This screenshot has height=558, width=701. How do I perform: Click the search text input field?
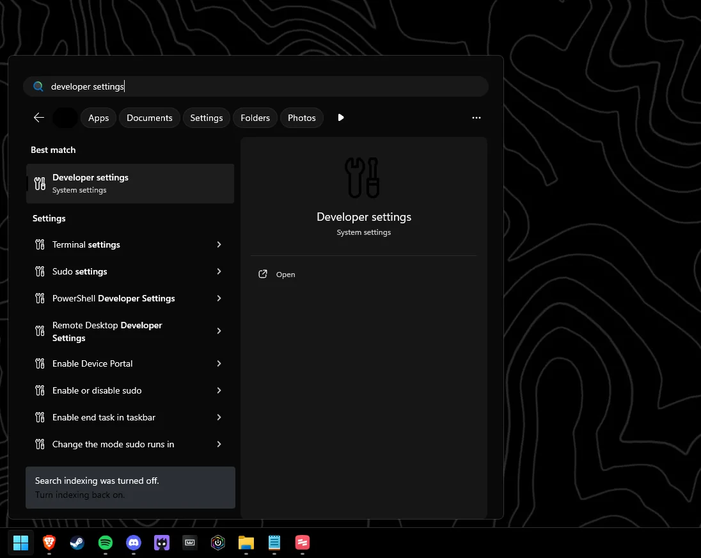(x=256, y=86)
